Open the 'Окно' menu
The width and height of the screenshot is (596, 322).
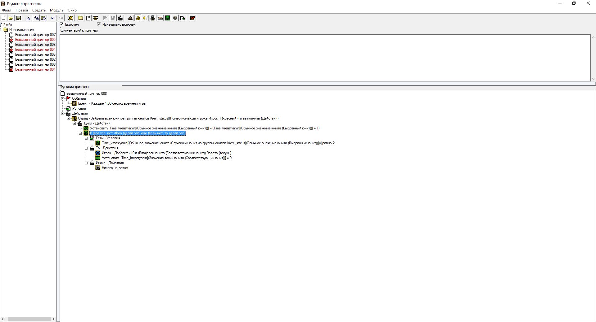click(x=72, y=10)
